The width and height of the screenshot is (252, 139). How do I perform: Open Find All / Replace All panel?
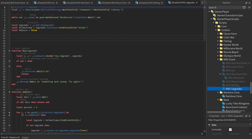[10, 137]
